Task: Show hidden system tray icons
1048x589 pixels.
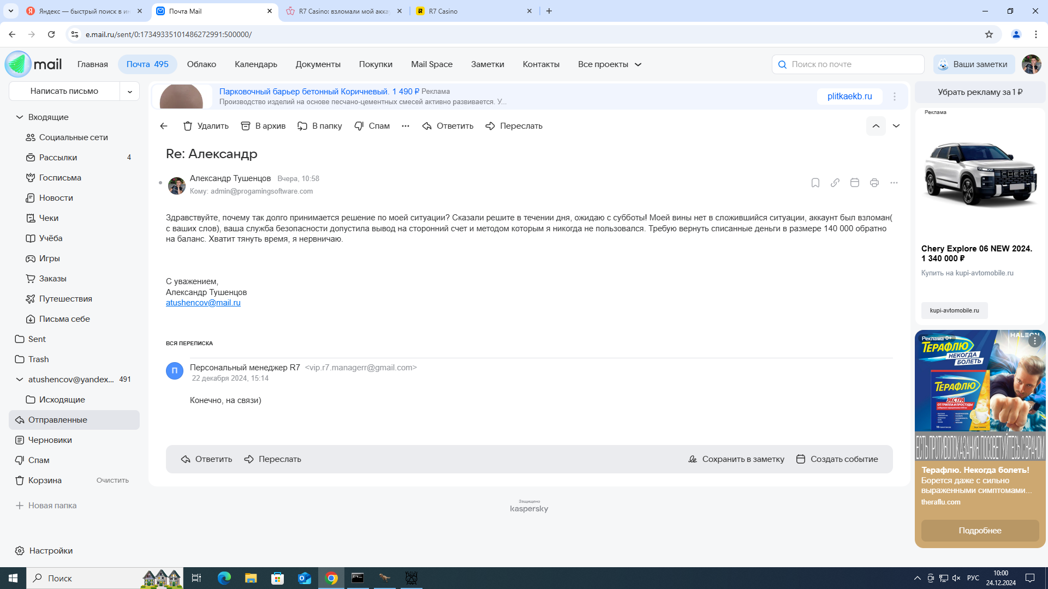Action: point(918,578)
